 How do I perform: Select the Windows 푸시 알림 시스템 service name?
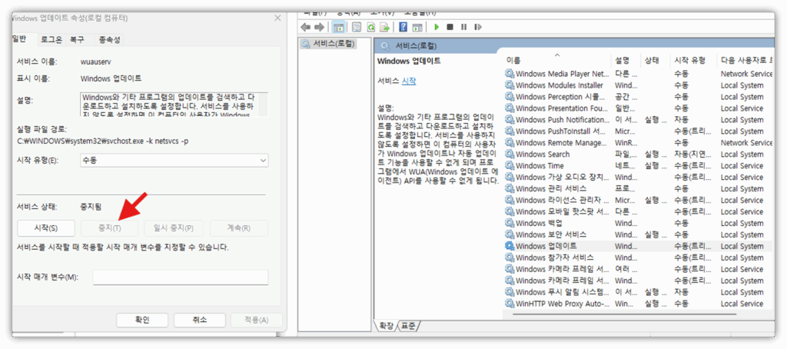563,292
